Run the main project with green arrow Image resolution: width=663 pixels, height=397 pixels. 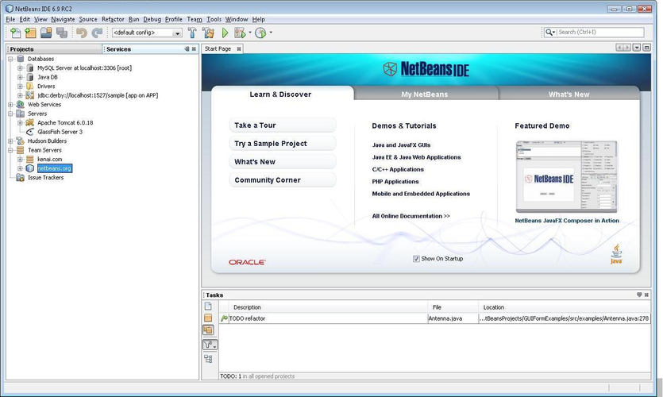(x=225, y=33)
